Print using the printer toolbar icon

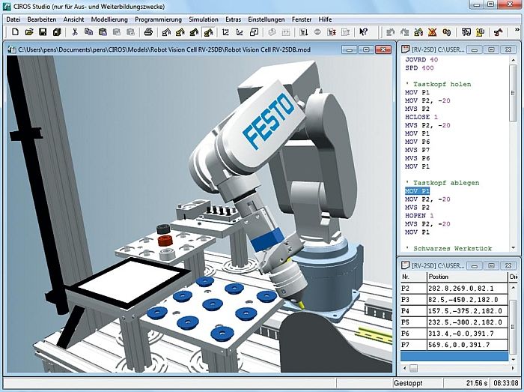pyautogui.click(x=148, y=32)
